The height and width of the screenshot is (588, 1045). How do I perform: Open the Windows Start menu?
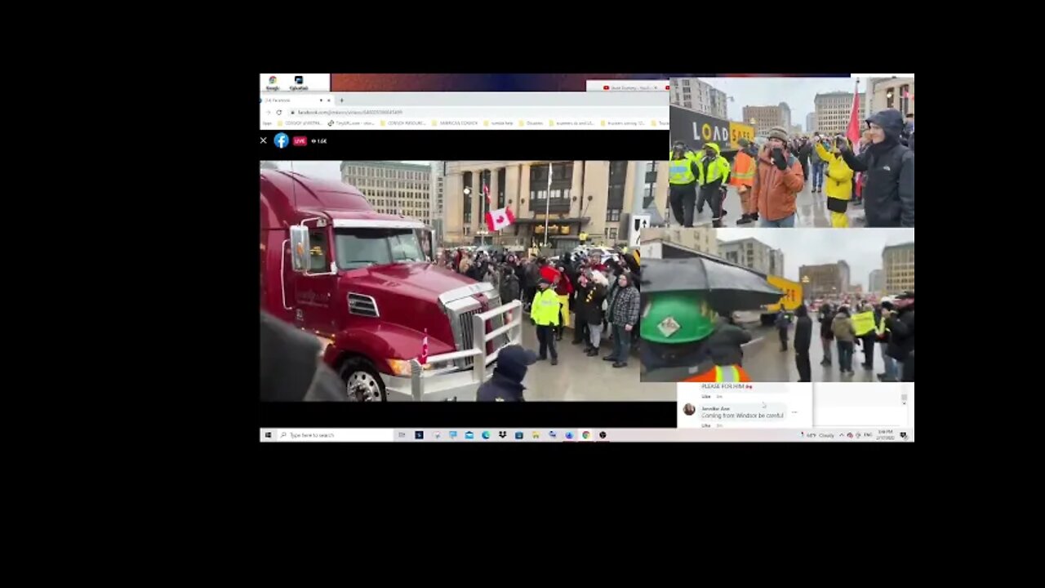[x=268, y=435]
